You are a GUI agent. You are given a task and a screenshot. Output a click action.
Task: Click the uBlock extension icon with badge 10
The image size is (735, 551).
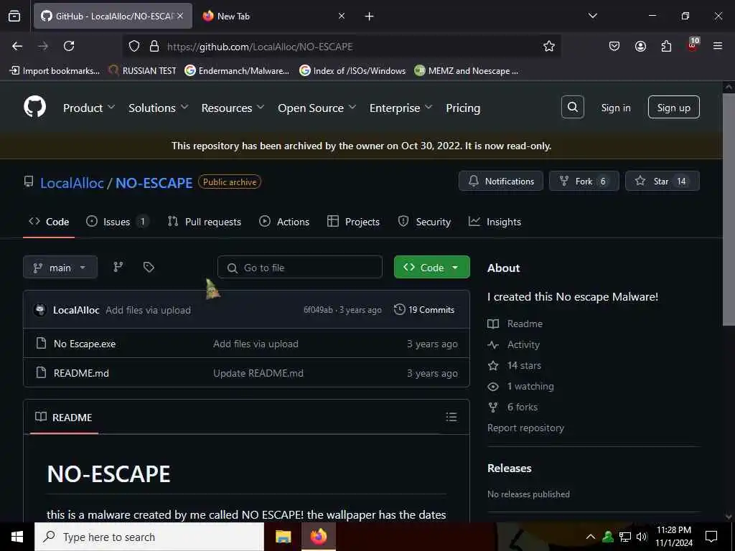[x=693, y=45]
